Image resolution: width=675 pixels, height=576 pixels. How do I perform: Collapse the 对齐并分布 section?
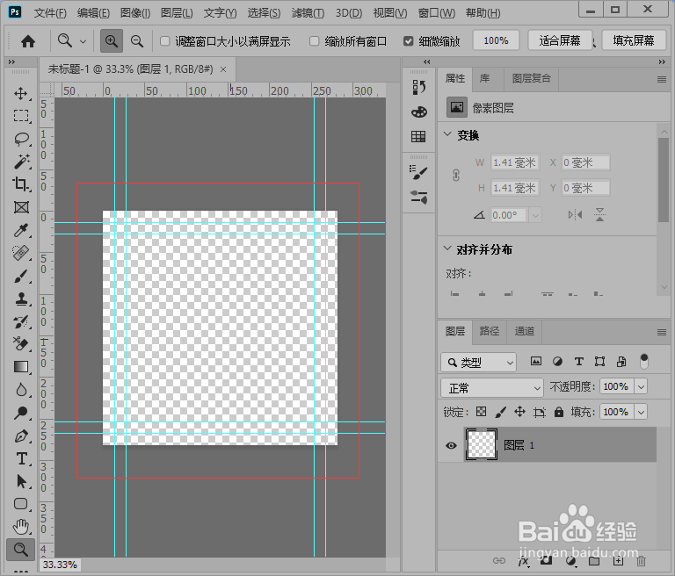pos(447,248)
